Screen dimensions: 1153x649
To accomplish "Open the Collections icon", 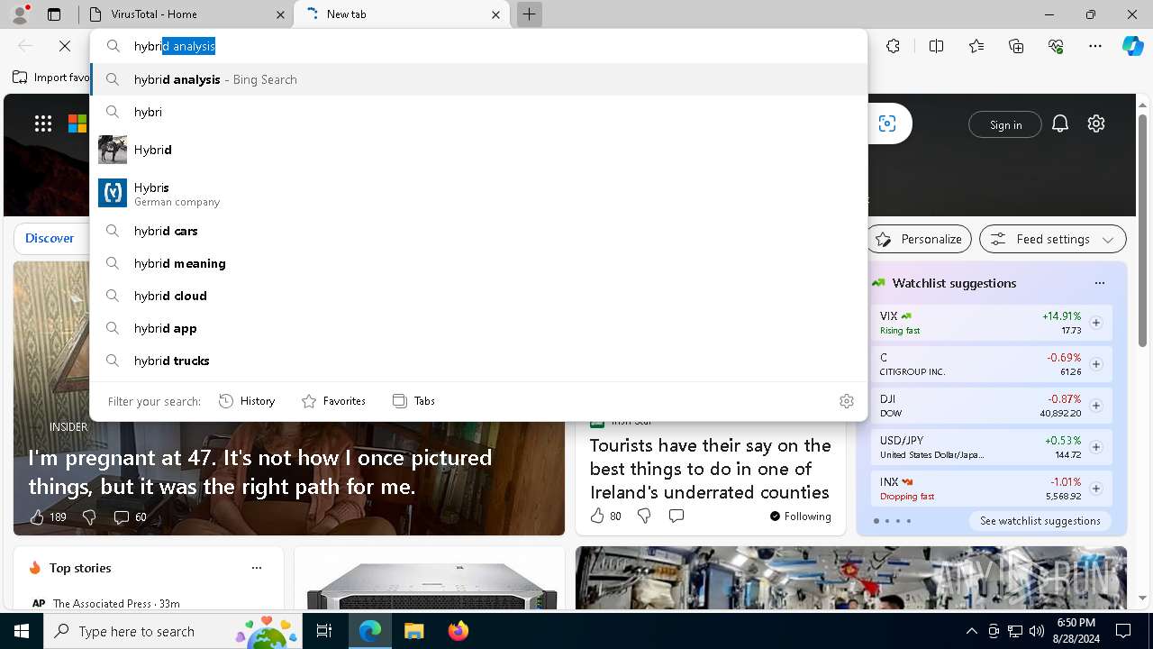I will click(x=1016, y=46).
